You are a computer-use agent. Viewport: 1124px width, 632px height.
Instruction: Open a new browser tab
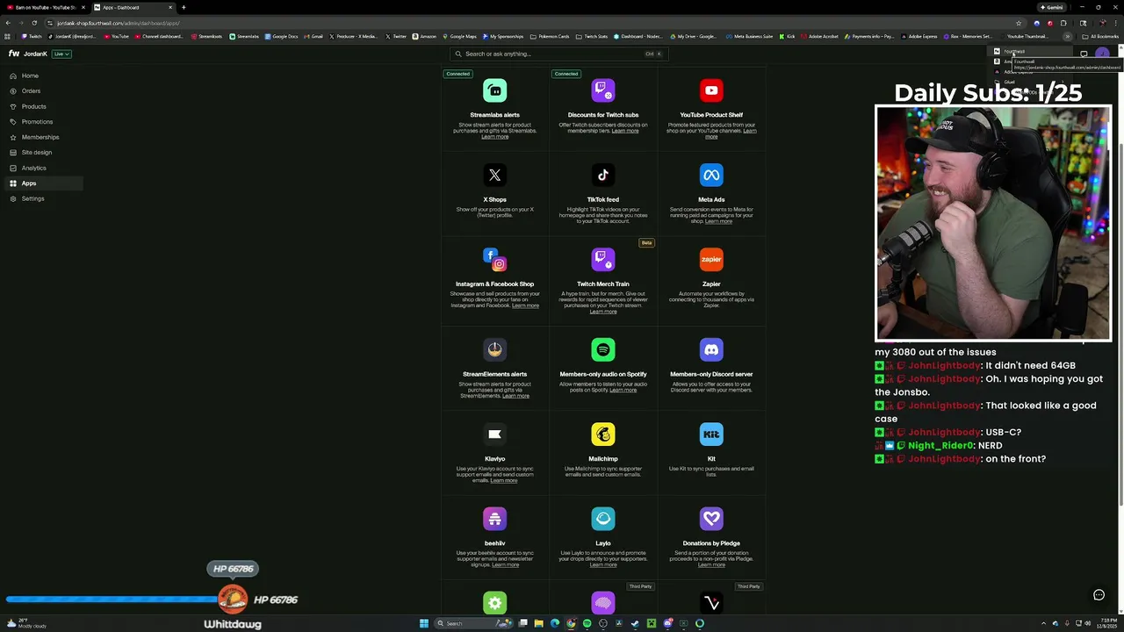pos(184,7)
